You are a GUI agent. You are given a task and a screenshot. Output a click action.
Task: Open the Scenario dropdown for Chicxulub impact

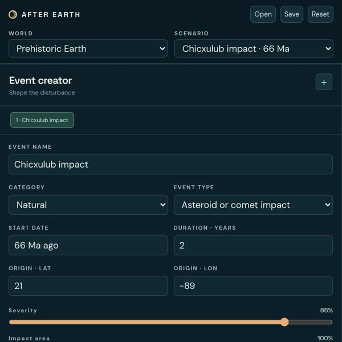point(254,48)
